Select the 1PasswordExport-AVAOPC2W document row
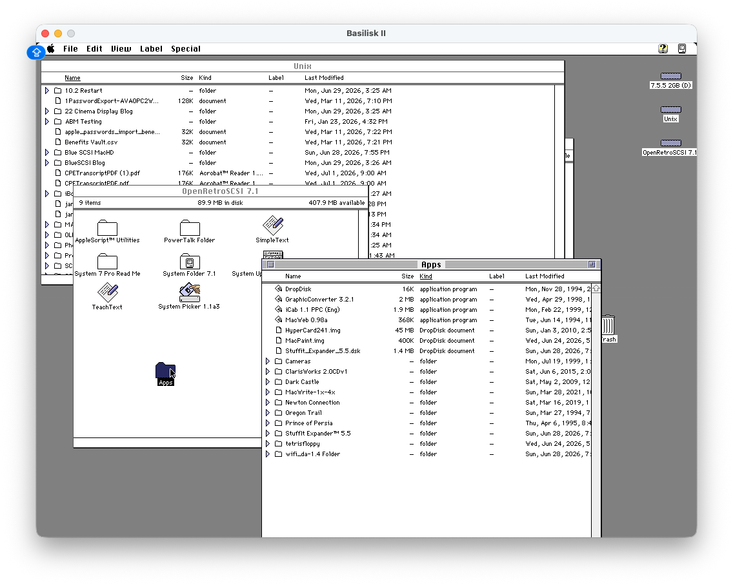The height and width of the screenshot is (585, 733). pos(297,101)
